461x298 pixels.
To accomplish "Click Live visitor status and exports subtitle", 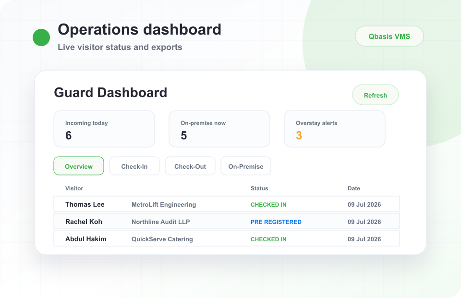I will click(x=120, y=47).
